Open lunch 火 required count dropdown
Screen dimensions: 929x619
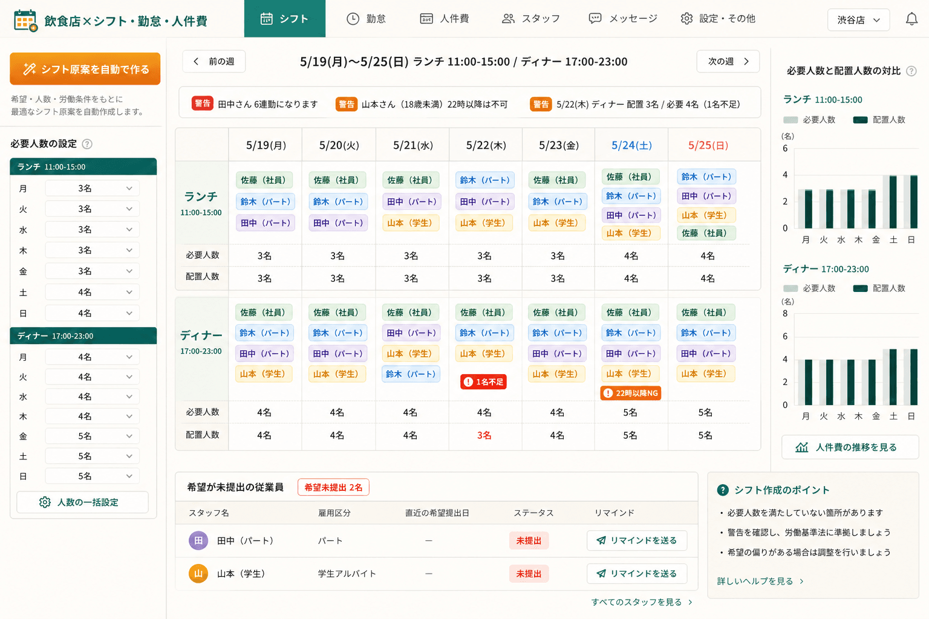tap(92, 209)
